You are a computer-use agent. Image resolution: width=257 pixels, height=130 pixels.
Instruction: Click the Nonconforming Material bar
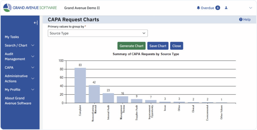pyautogui.click(x=94, y=94)
